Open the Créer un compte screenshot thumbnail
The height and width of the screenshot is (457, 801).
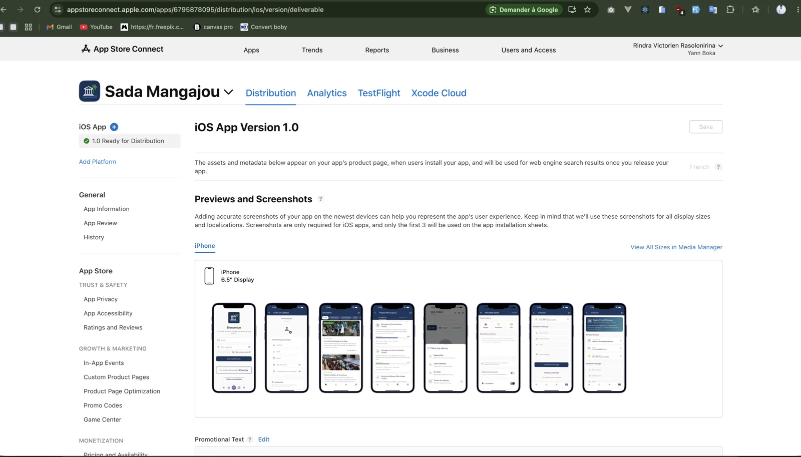(x=287, y=348)
